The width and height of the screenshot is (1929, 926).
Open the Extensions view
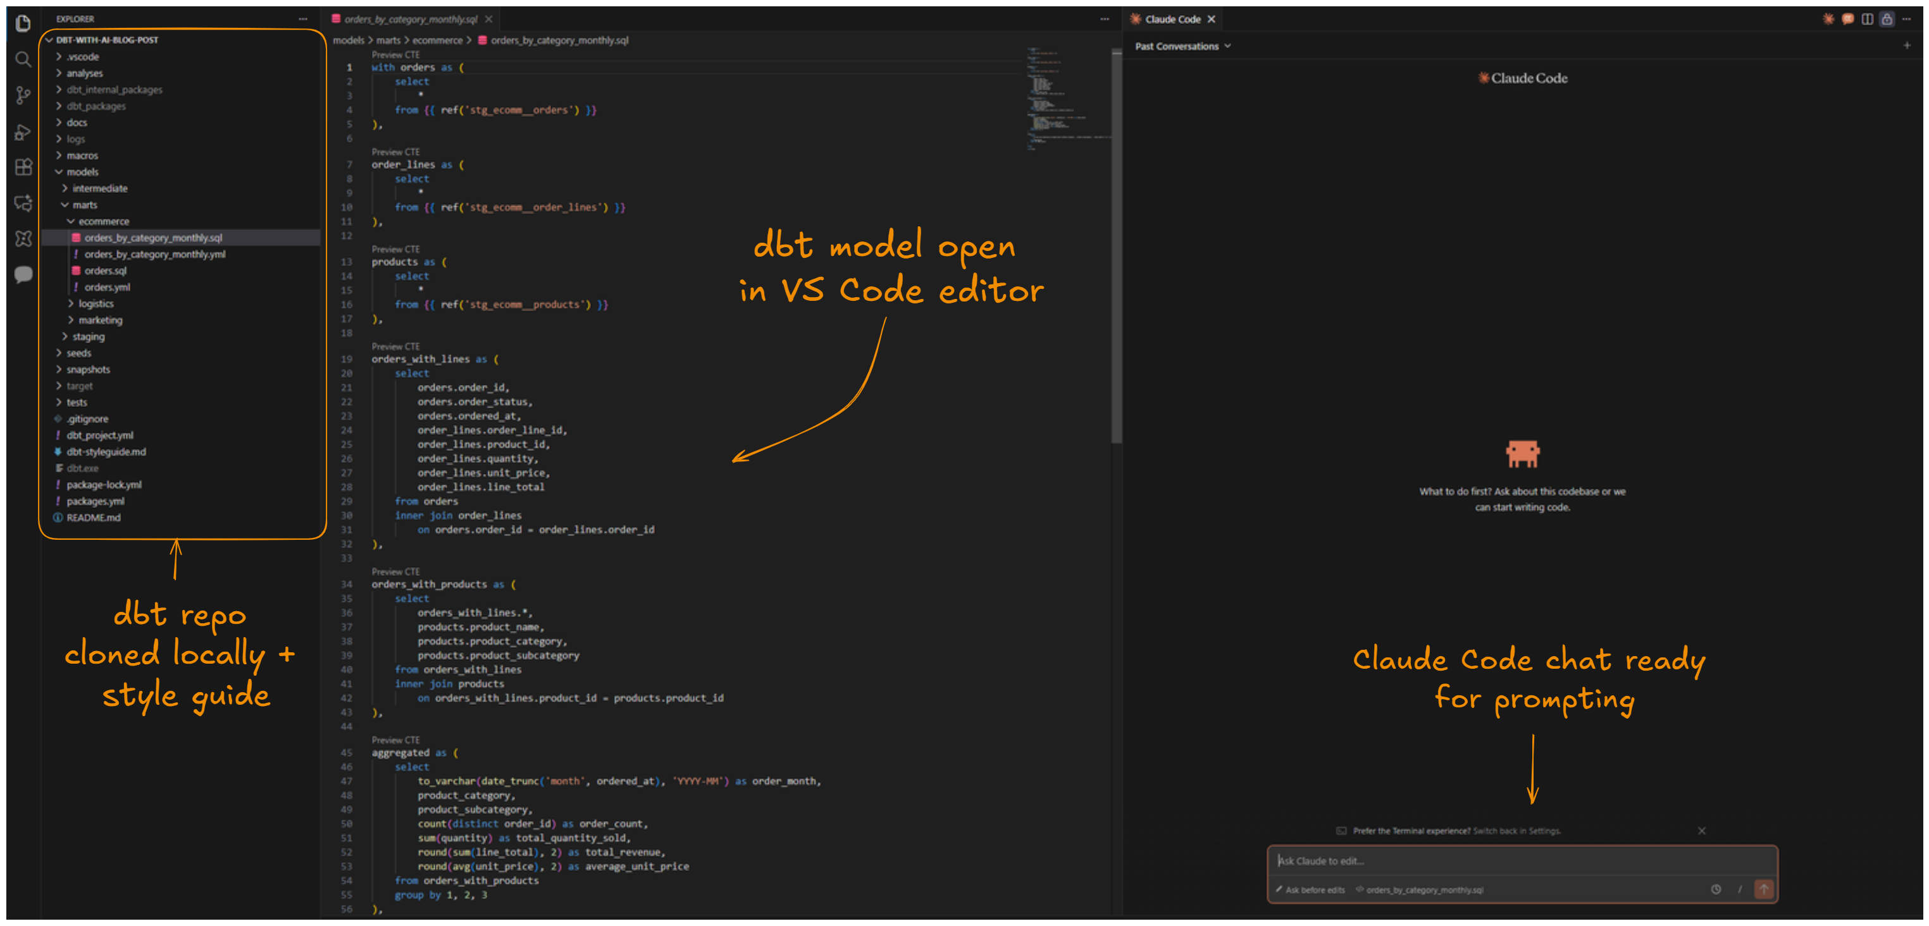coord(23,167)
